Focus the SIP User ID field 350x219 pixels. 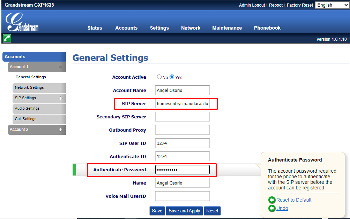[183, 143]
